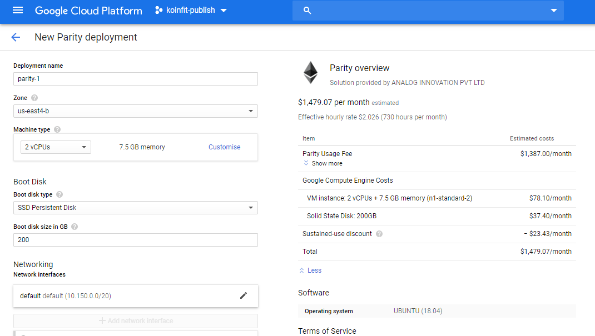Collapse cost details with Less link
The width and height of the screenshot is (595, 336).
coord(310,270)
